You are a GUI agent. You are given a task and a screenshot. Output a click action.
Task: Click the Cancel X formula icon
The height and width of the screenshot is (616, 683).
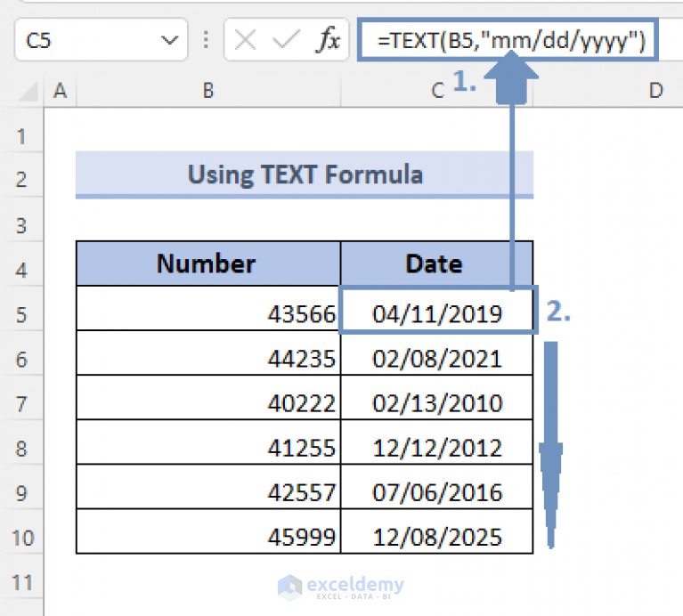[x=247, y=40]
